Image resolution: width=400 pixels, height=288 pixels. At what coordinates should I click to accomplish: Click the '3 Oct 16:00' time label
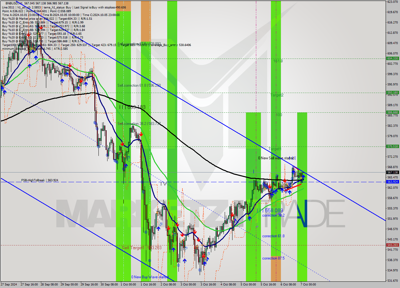click(x=208, y=285)
